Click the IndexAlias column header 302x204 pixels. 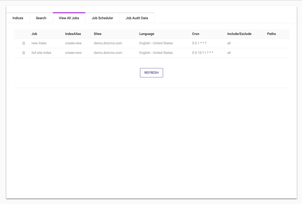[x=73, y=34]
